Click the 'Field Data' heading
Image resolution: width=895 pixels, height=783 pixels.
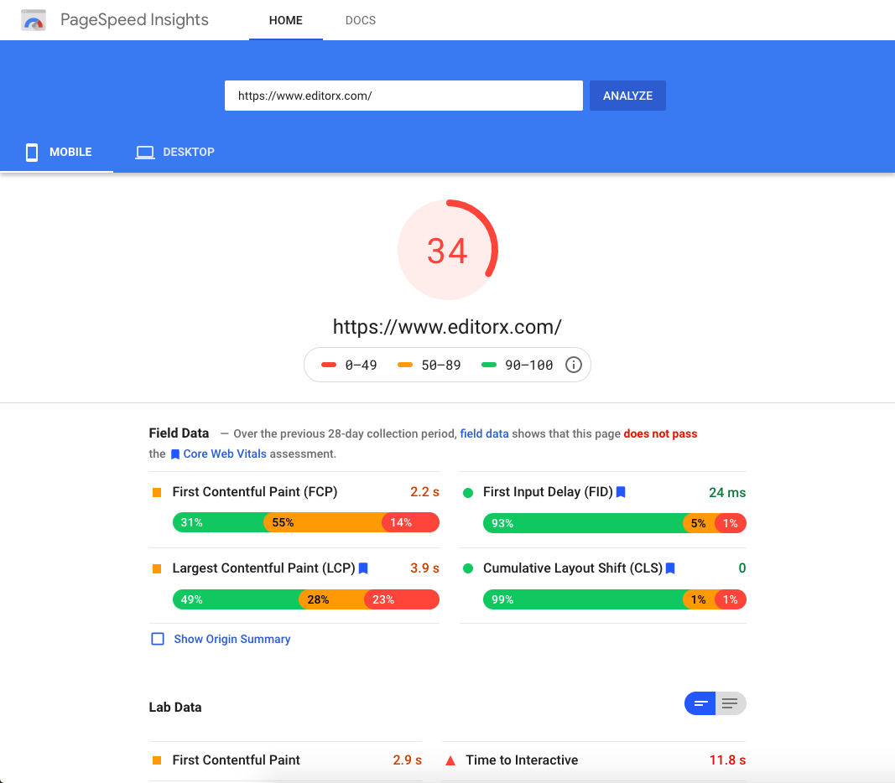click(179, 433)
